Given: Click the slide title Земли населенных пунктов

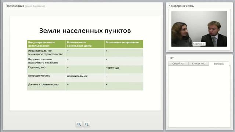Looking at the screenshot, I should pyautogui.click(x=85, y=31).
